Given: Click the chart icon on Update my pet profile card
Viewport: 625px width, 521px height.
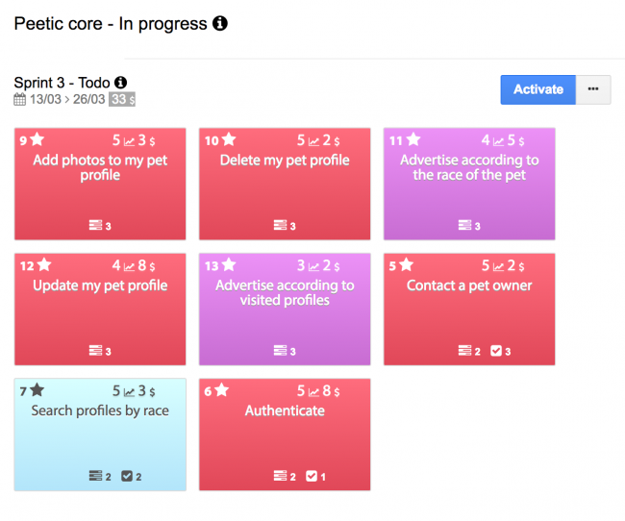Looking at the screenshot, I should click(129, 266).
